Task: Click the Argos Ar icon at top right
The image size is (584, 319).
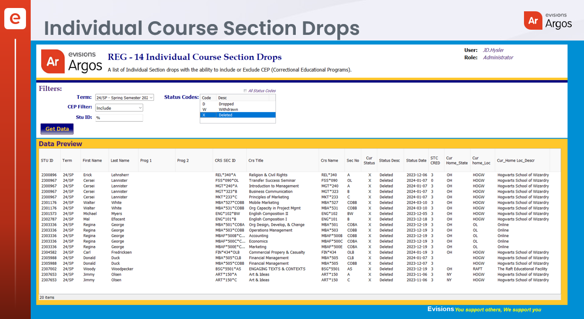Action: tap(533, 20)
